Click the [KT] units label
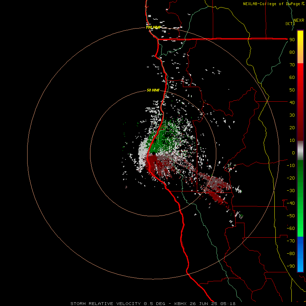 290,23
